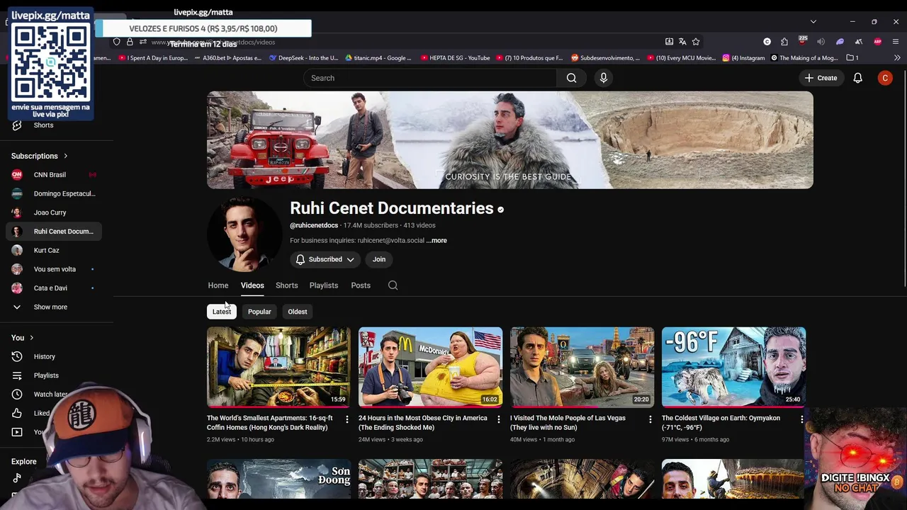Click the Create button
907x510 pixels.
(821, 78)
